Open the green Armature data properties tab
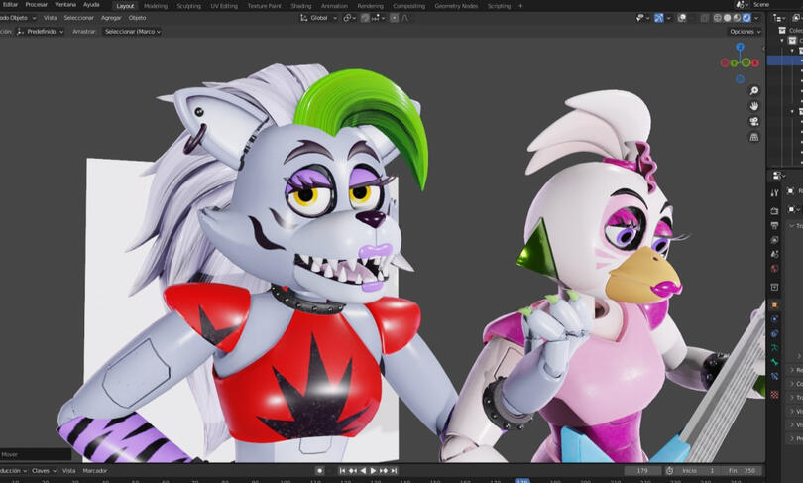 click(774, 348)
